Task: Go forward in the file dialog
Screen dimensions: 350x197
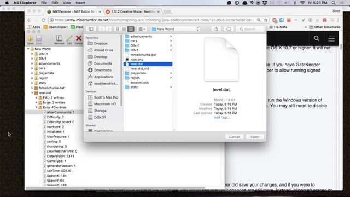Action: (x=108, y=29)
